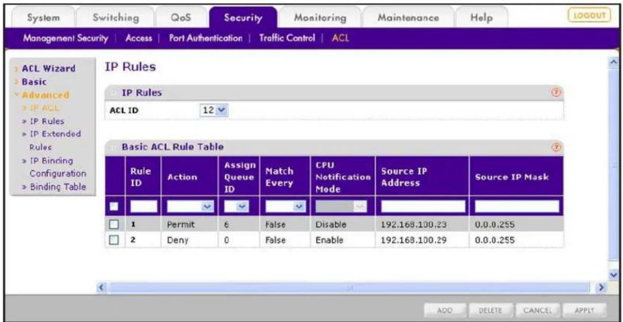Click the CANCEL button
The height and width of the screenshot is (322, 623).
click(538, 310)
